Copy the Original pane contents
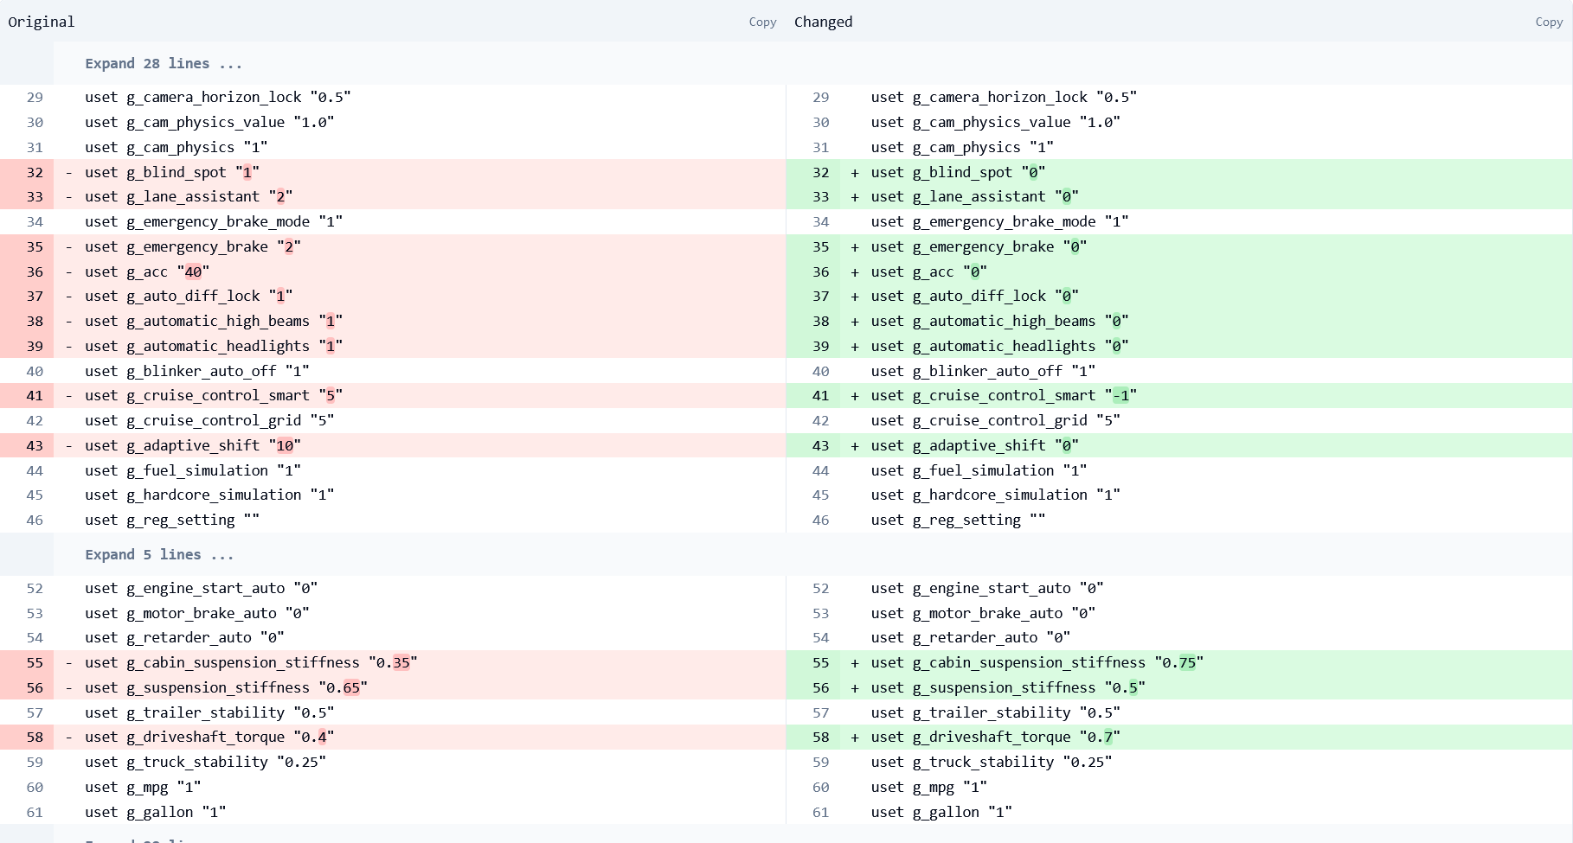Image resolution: width=1573 pixels, height=843 pixels. tap(761, 22)
